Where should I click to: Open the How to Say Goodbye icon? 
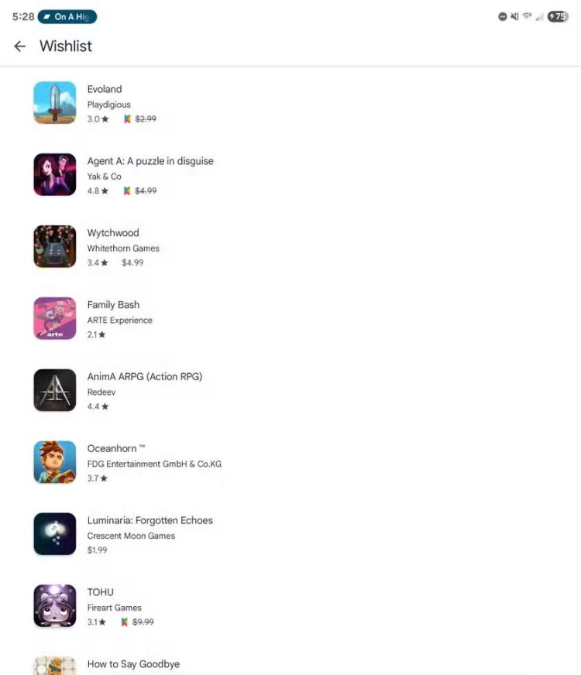(55, 666)
